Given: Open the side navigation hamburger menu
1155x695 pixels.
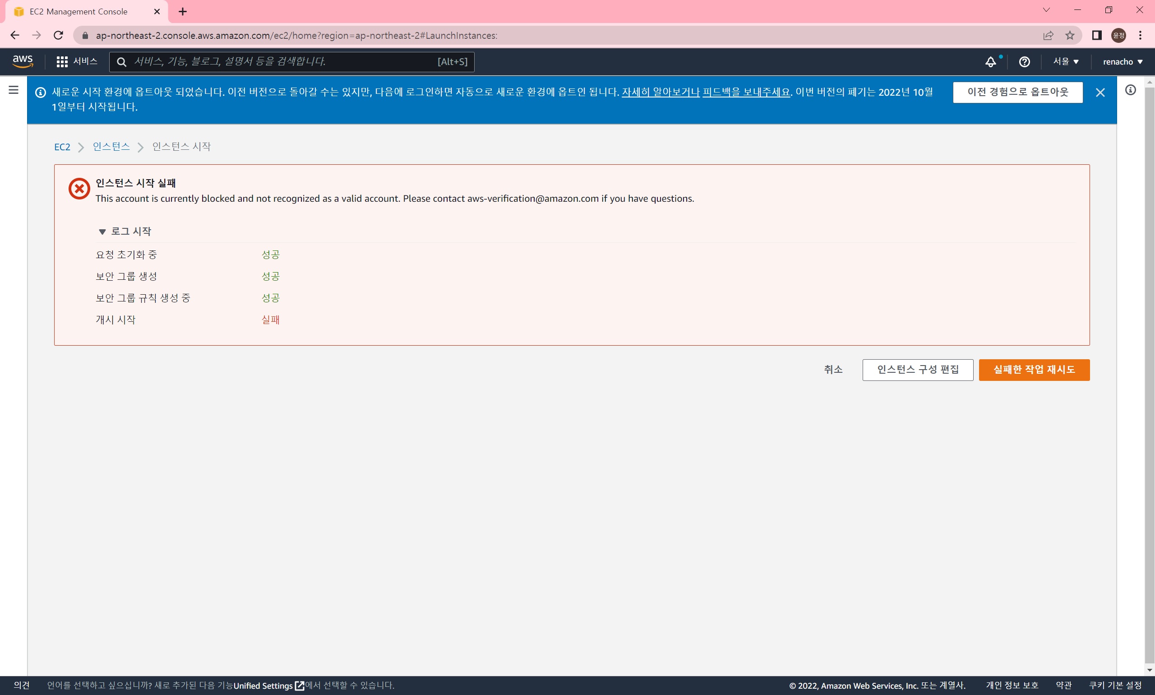Looking at the screenshot, I should pyautogui.click(x=14, y=90).
